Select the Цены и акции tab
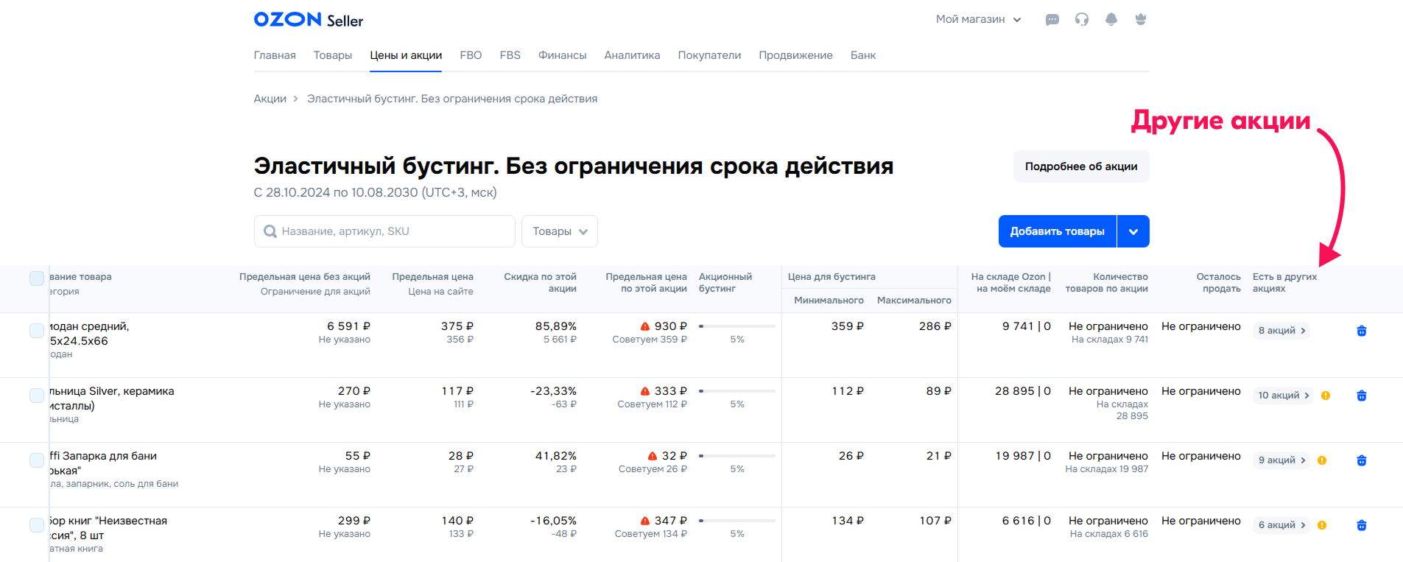1403x562 pixels. tap(406, 55)
